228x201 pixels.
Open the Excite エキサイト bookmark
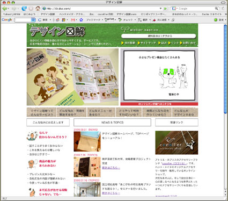click(x=211, y=14)
